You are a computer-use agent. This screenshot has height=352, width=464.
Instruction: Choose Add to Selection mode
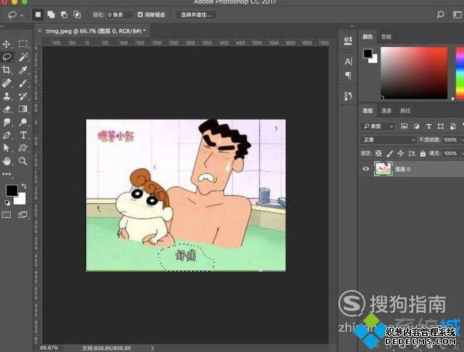[51, 14]
